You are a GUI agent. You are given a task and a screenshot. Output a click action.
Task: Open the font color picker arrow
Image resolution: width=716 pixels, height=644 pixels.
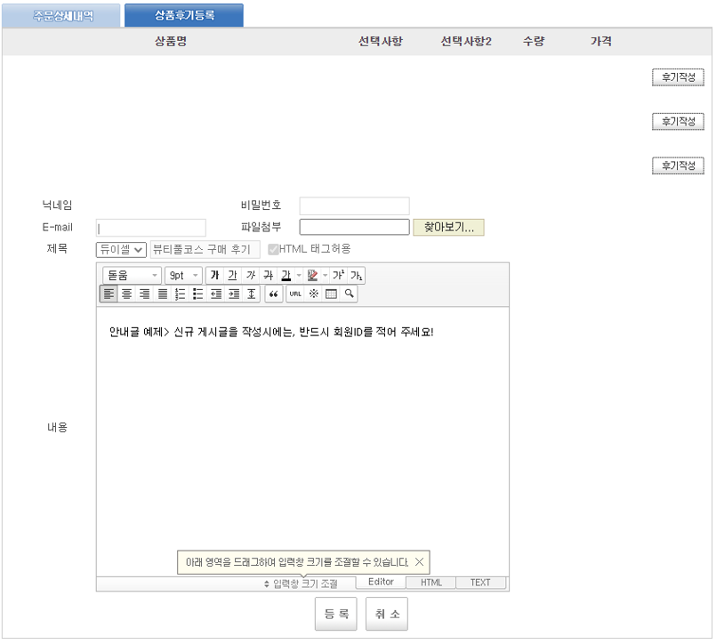click(x=299, y=276)
